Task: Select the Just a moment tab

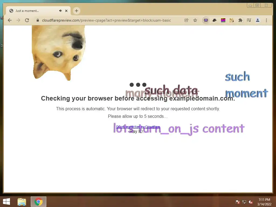Action: pyautogui.click(x=38, y=11)
